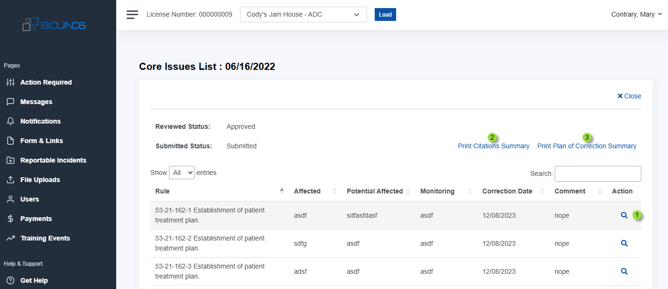Image resolution: width=668 pixels, height=289 pixels.
Task: Click Print Plan of Correction Summary
Action: [x=587, y=146]
